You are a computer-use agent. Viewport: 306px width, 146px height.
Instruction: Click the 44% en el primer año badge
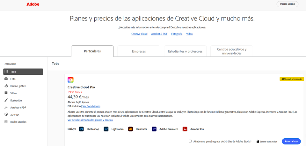292,79
